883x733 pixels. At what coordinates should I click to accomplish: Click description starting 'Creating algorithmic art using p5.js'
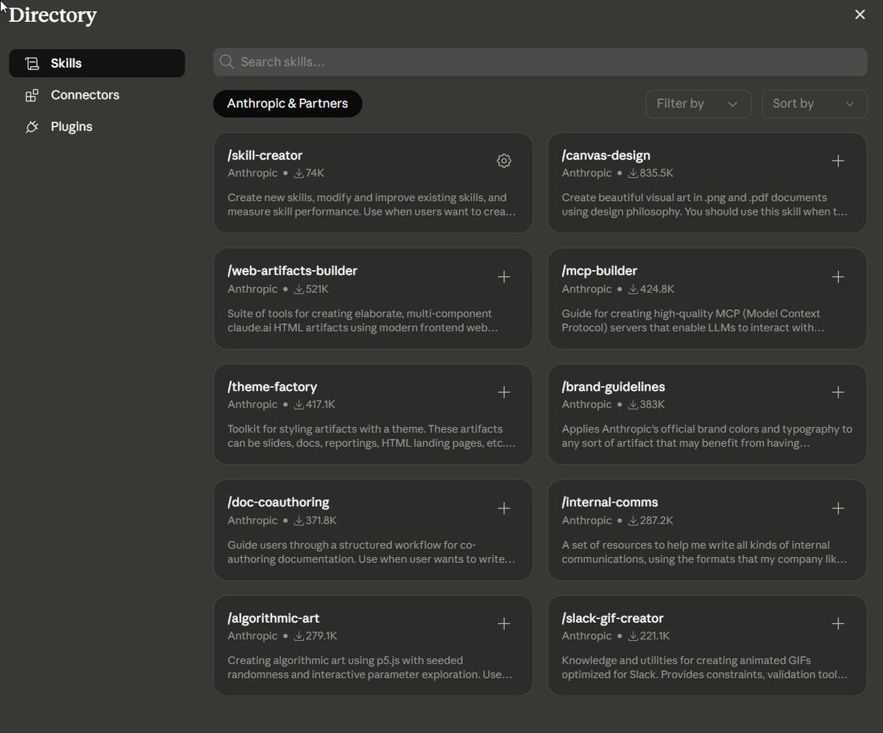point(370,668)
